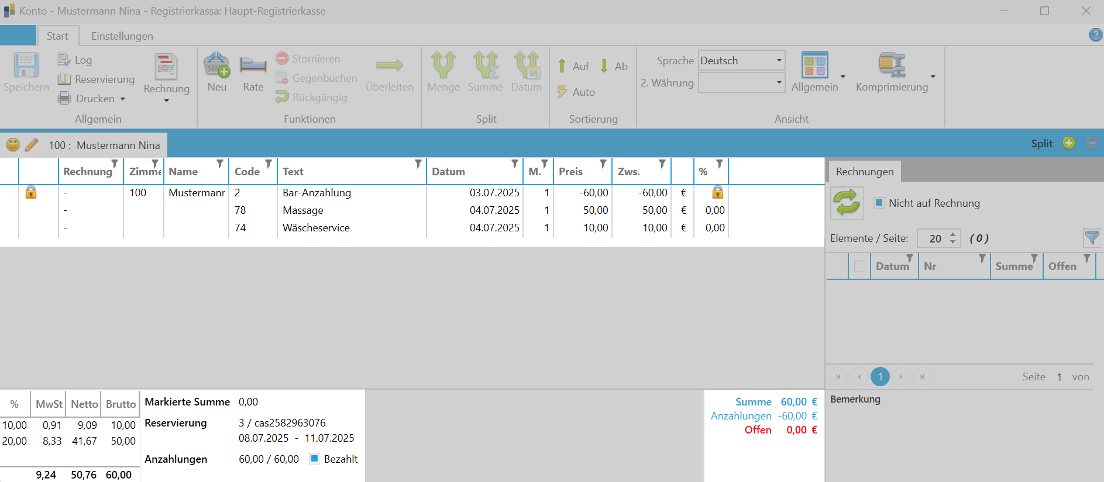Screen dimensions: 1104x482
Task: Sort invoices by Summe column
Action: coord(1014,266)
